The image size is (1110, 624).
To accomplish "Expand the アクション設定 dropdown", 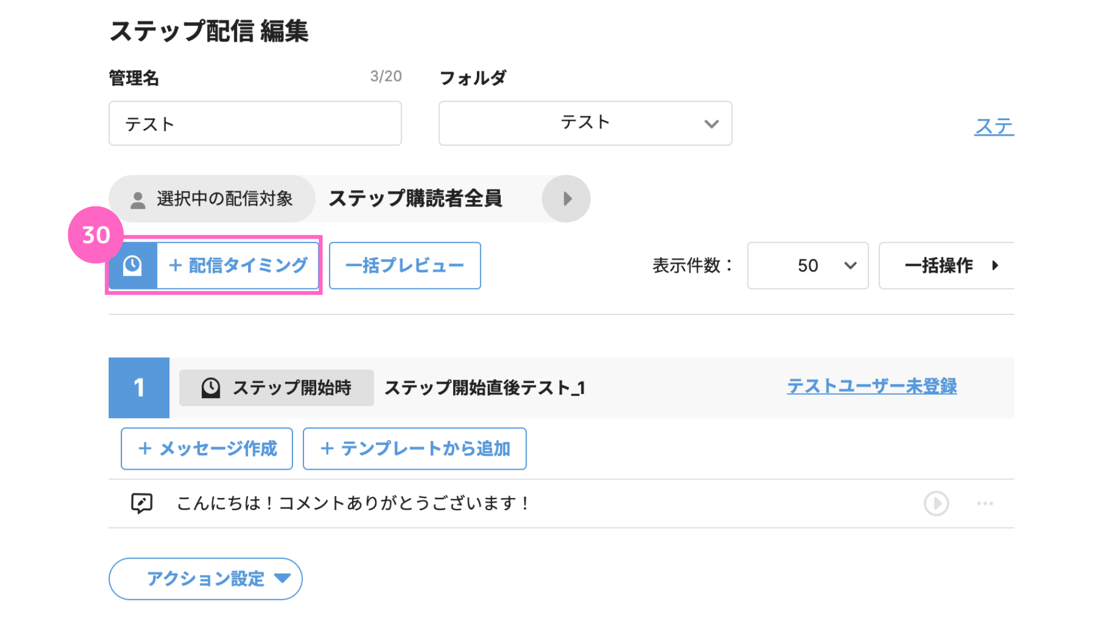I will click(x=205, y=578).
